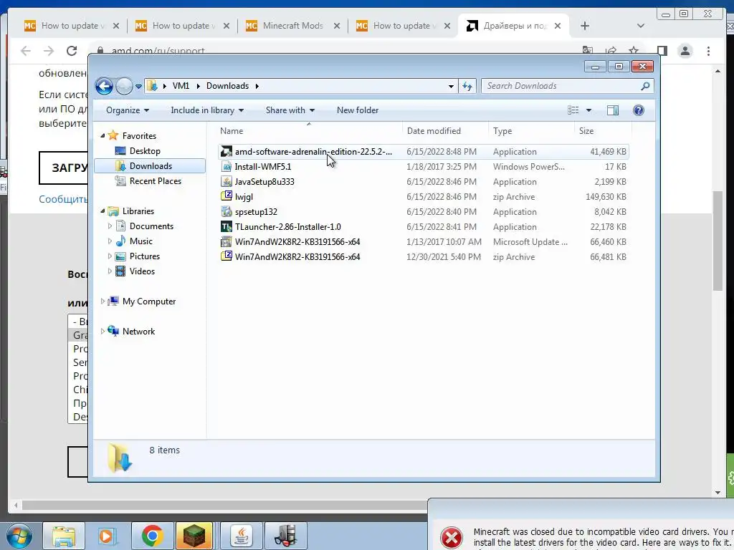The width and height of the screenshot is (734, 550).
Task: Select the spsetup132 application icon
Action: [x=227, y=212]
